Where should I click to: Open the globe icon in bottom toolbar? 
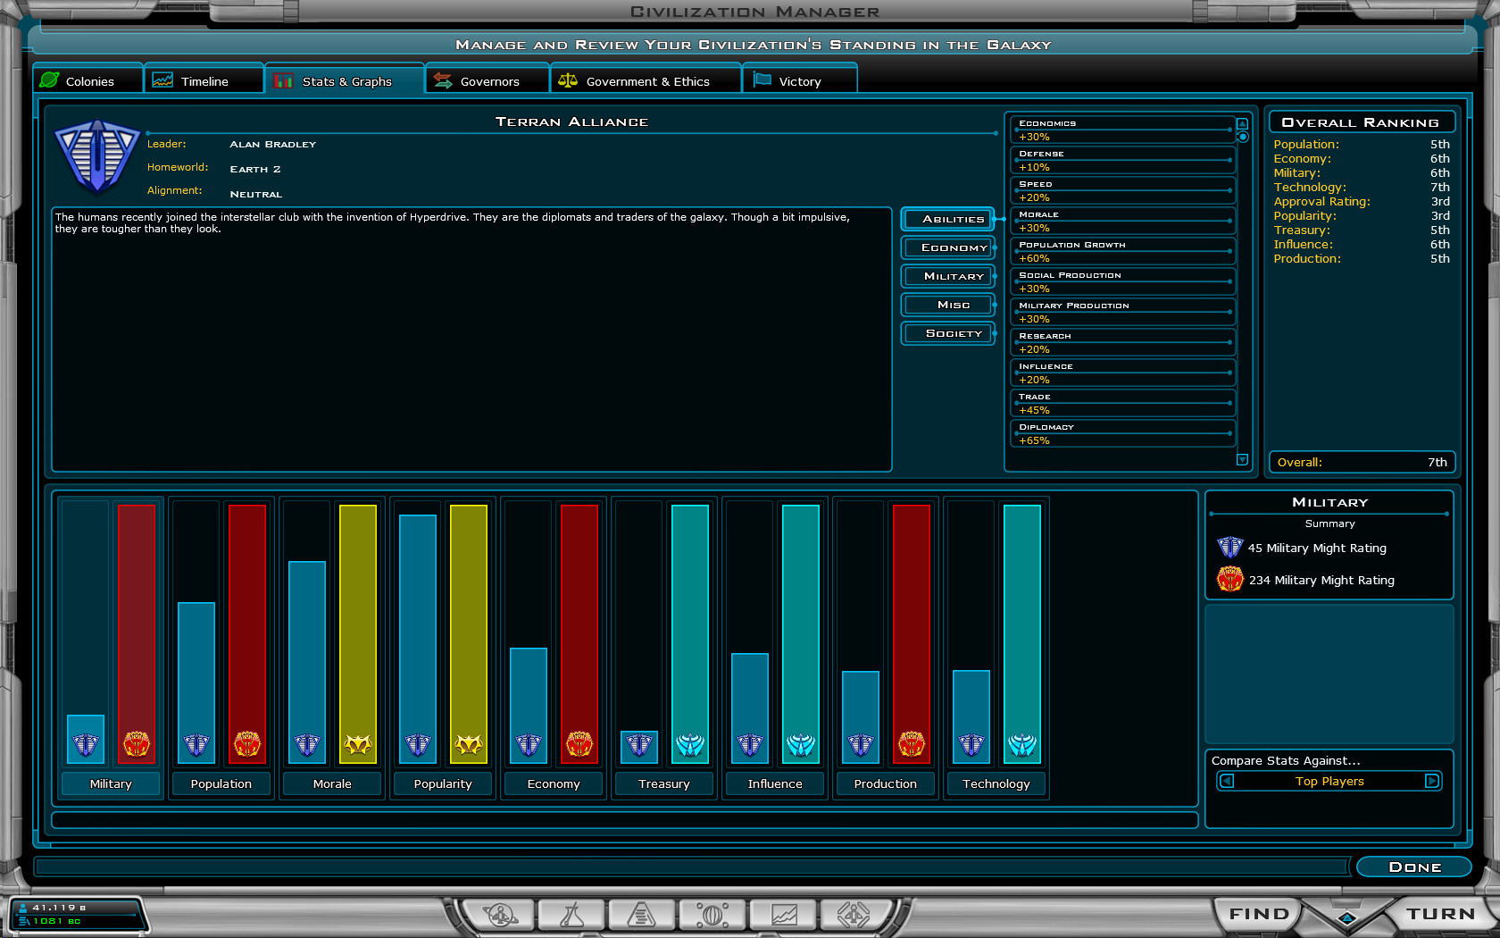(x=712, y=915)
